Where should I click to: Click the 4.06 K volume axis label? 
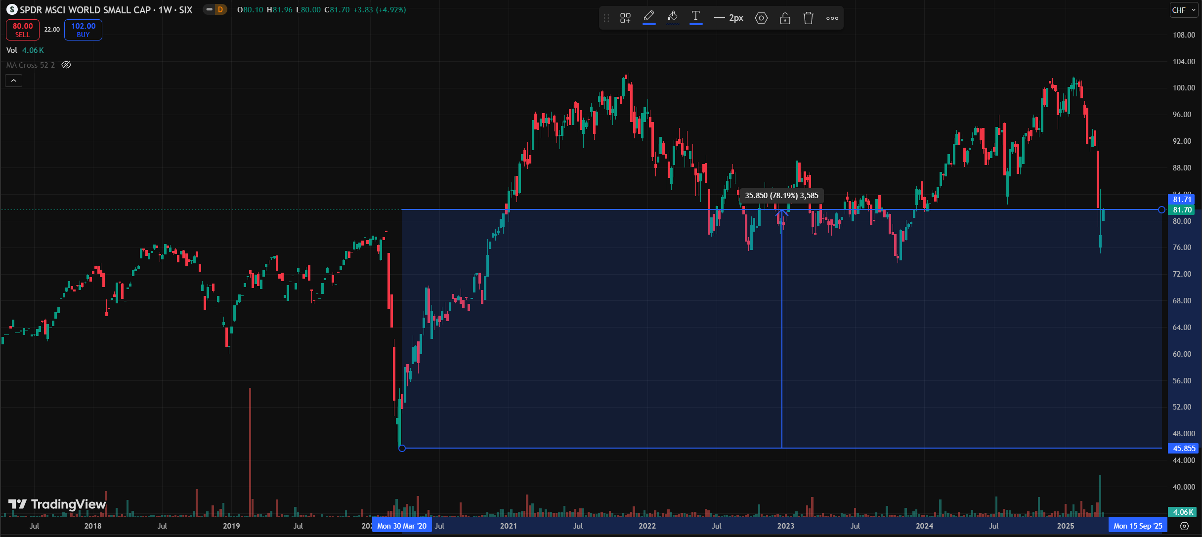[x=1183, y=512]
